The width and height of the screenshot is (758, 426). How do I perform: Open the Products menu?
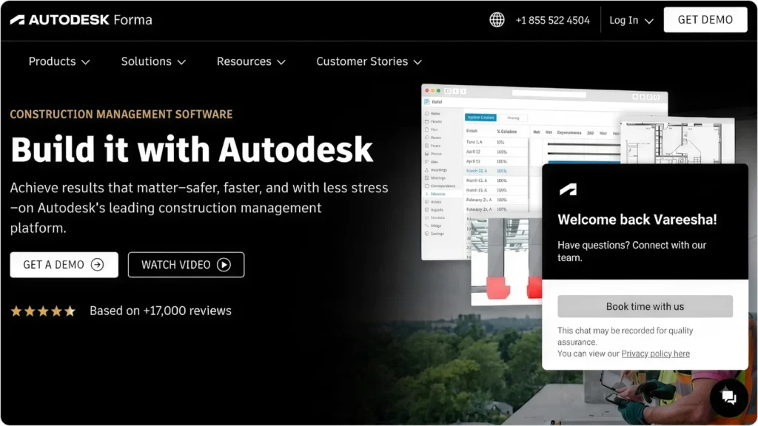pyautogui.click(x=59, y=61)
